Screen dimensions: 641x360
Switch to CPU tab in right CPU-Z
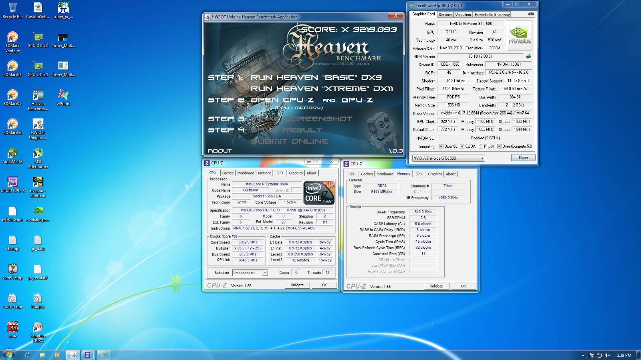(352, 174)
